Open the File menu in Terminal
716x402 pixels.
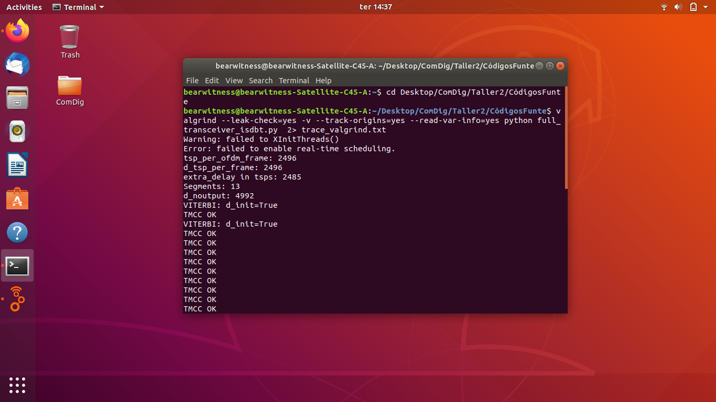click(192, 81)
